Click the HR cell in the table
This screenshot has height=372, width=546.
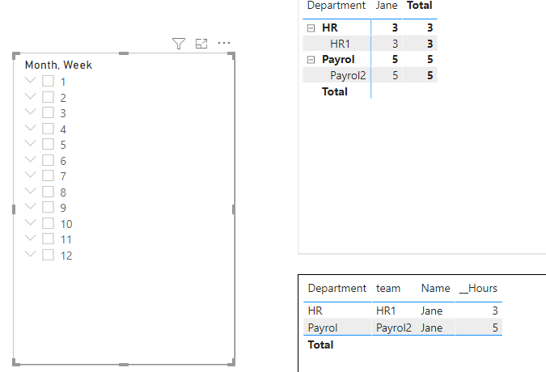315,311
